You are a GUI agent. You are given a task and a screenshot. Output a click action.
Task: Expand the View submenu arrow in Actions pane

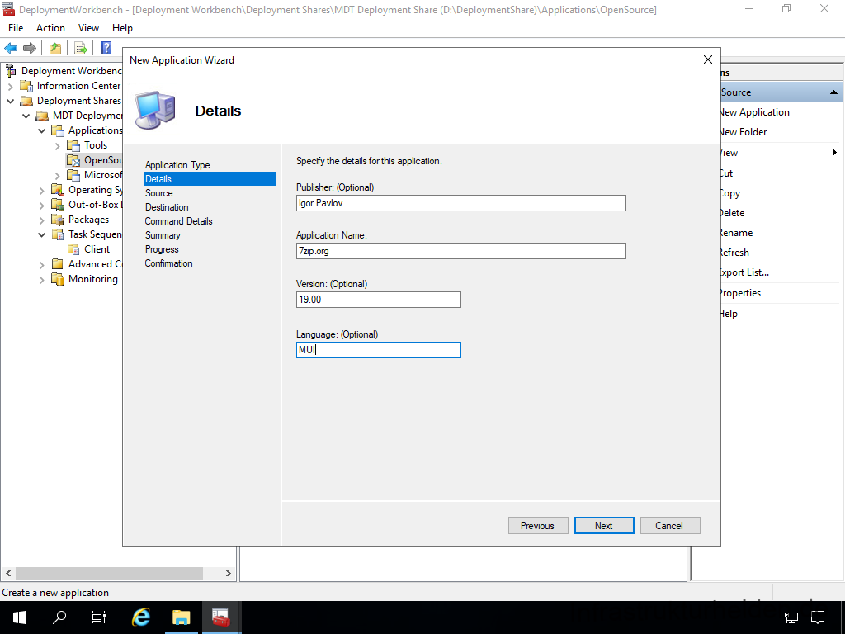(x=834, y=153)
